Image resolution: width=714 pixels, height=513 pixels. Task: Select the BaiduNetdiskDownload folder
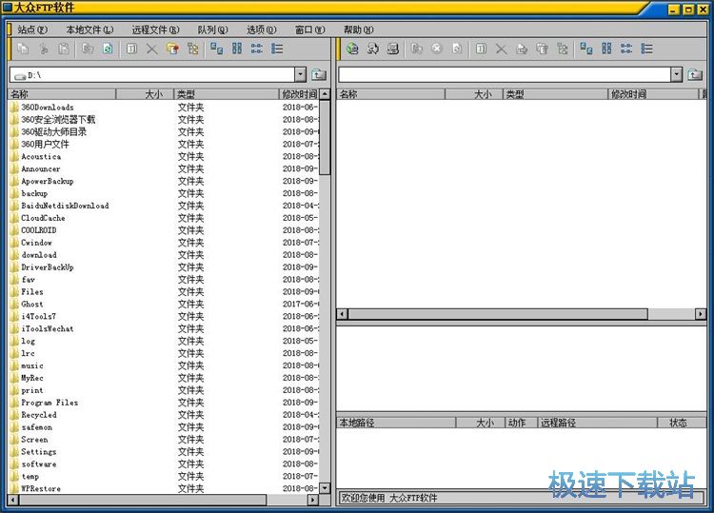tap(65, 206)
